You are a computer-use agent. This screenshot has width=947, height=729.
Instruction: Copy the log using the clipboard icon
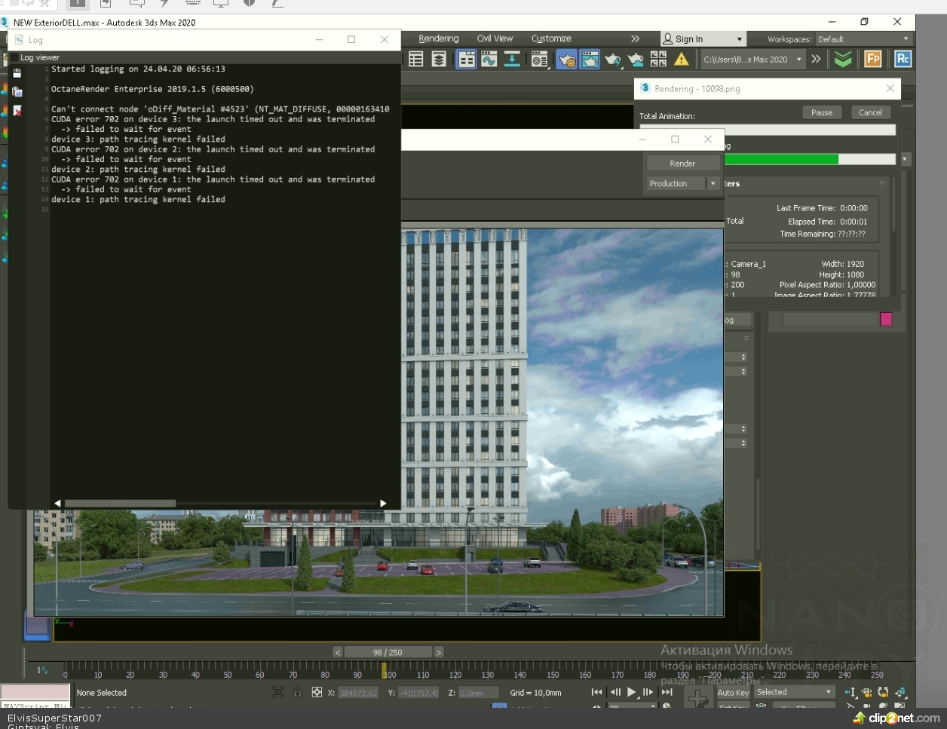[17, 91]
